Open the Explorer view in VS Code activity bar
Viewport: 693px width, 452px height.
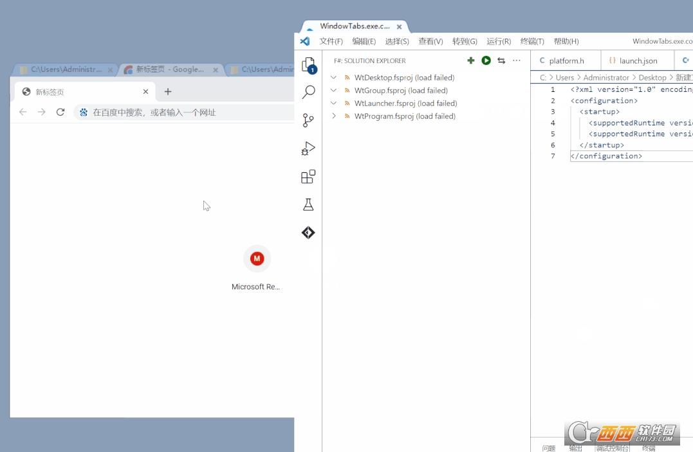tap(308, 66)
